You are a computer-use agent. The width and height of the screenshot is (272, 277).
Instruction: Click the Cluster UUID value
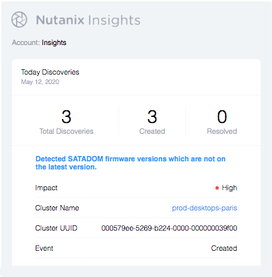click(169, 228)
